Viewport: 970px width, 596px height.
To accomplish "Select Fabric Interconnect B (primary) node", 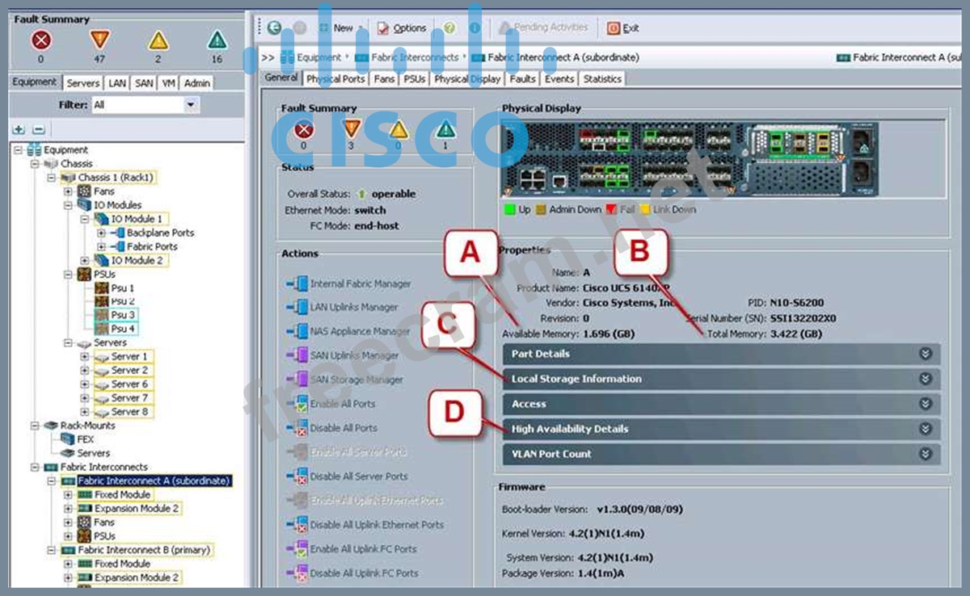I will coord(143,550).
